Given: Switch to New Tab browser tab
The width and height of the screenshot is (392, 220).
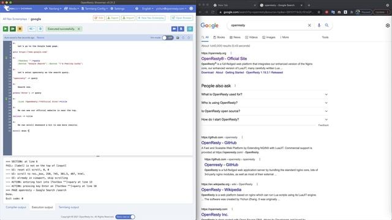Looking at the screenshot, I should (234, 5).
